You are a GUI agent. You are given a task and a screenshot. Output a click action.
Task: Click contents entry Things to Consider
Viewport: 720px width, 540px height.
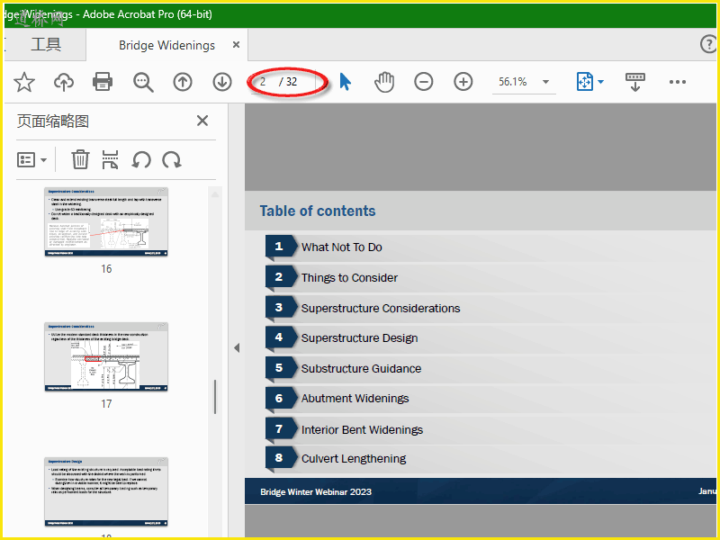pos(349,278)
